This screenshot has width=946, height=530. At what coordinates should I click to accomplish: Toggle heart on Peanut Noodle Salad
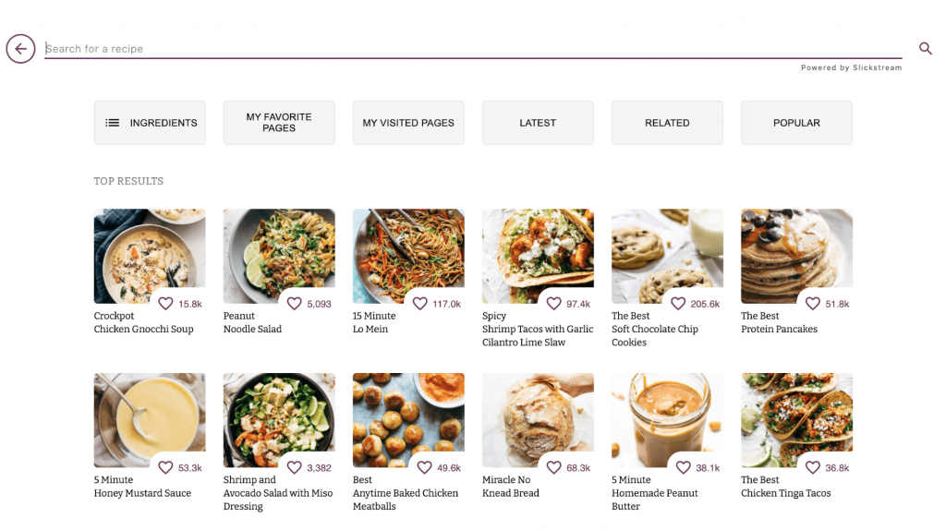click(295, 304)
